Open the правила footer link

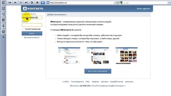(95, 82)
